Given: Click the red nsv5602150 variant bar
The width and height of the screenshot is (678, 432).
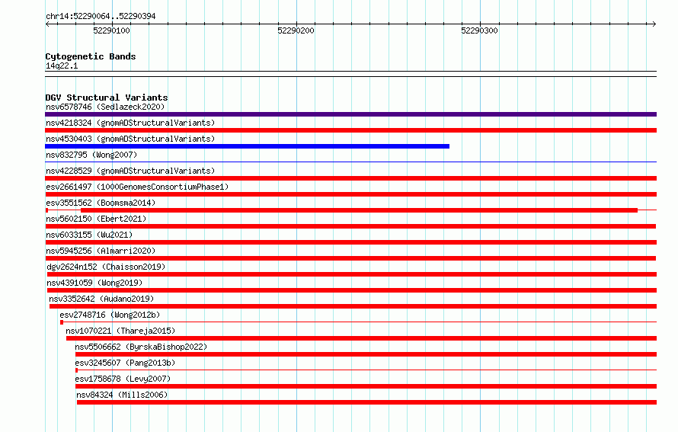Looking at the screenshot, I should coord(350,226).
